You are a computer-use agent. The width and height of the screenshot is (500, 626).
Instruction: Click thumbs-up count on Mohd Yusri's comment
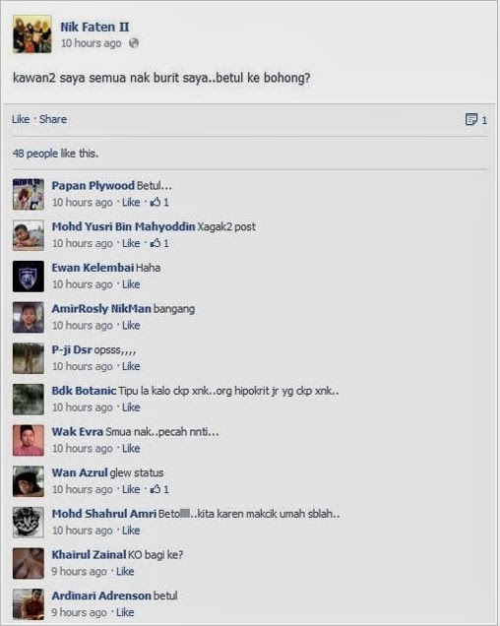pos(159,243)
